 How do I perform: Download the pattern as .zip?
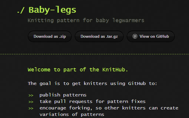point(50,37)
